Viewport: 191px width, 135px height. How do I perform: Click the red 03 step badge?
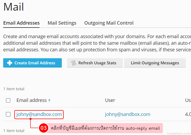pos(44,128)
